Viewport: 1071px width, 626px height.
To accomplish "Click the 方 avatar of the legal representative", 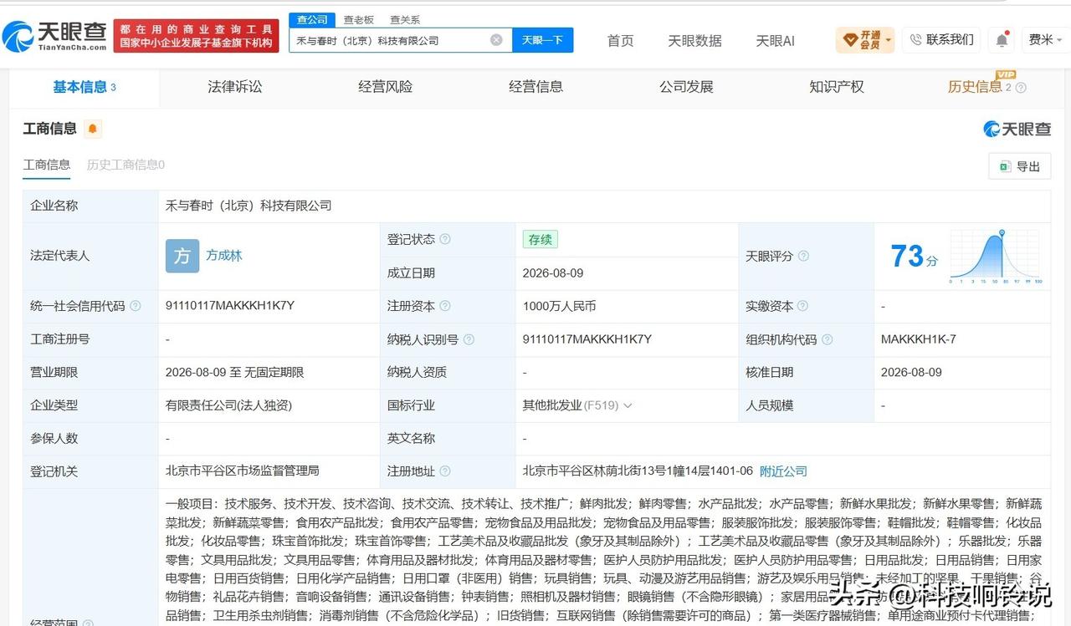I will (x=182, y=256).
